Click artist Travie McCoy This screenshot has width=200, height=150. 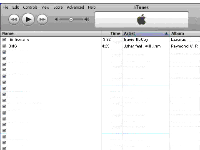coord(136,40)
